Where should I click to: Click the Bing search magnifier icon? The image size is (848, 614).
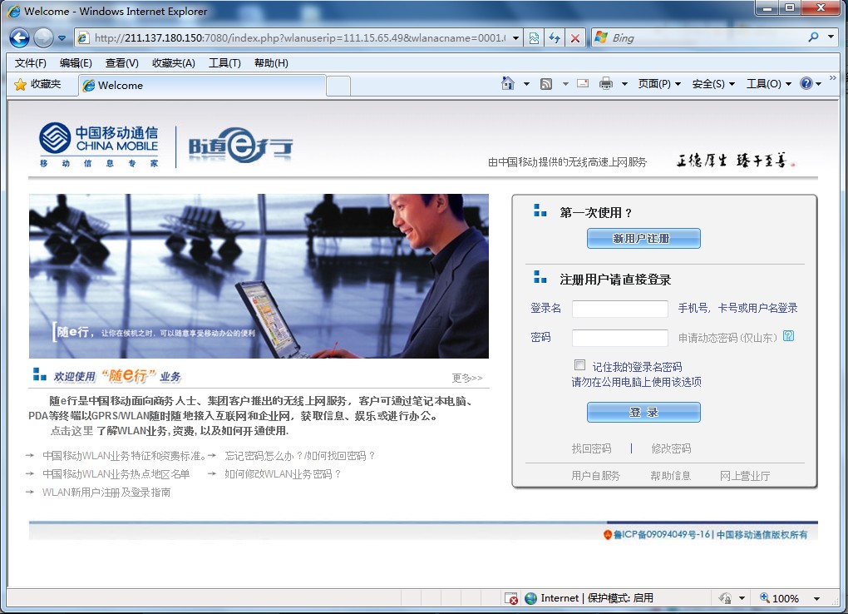813,37
